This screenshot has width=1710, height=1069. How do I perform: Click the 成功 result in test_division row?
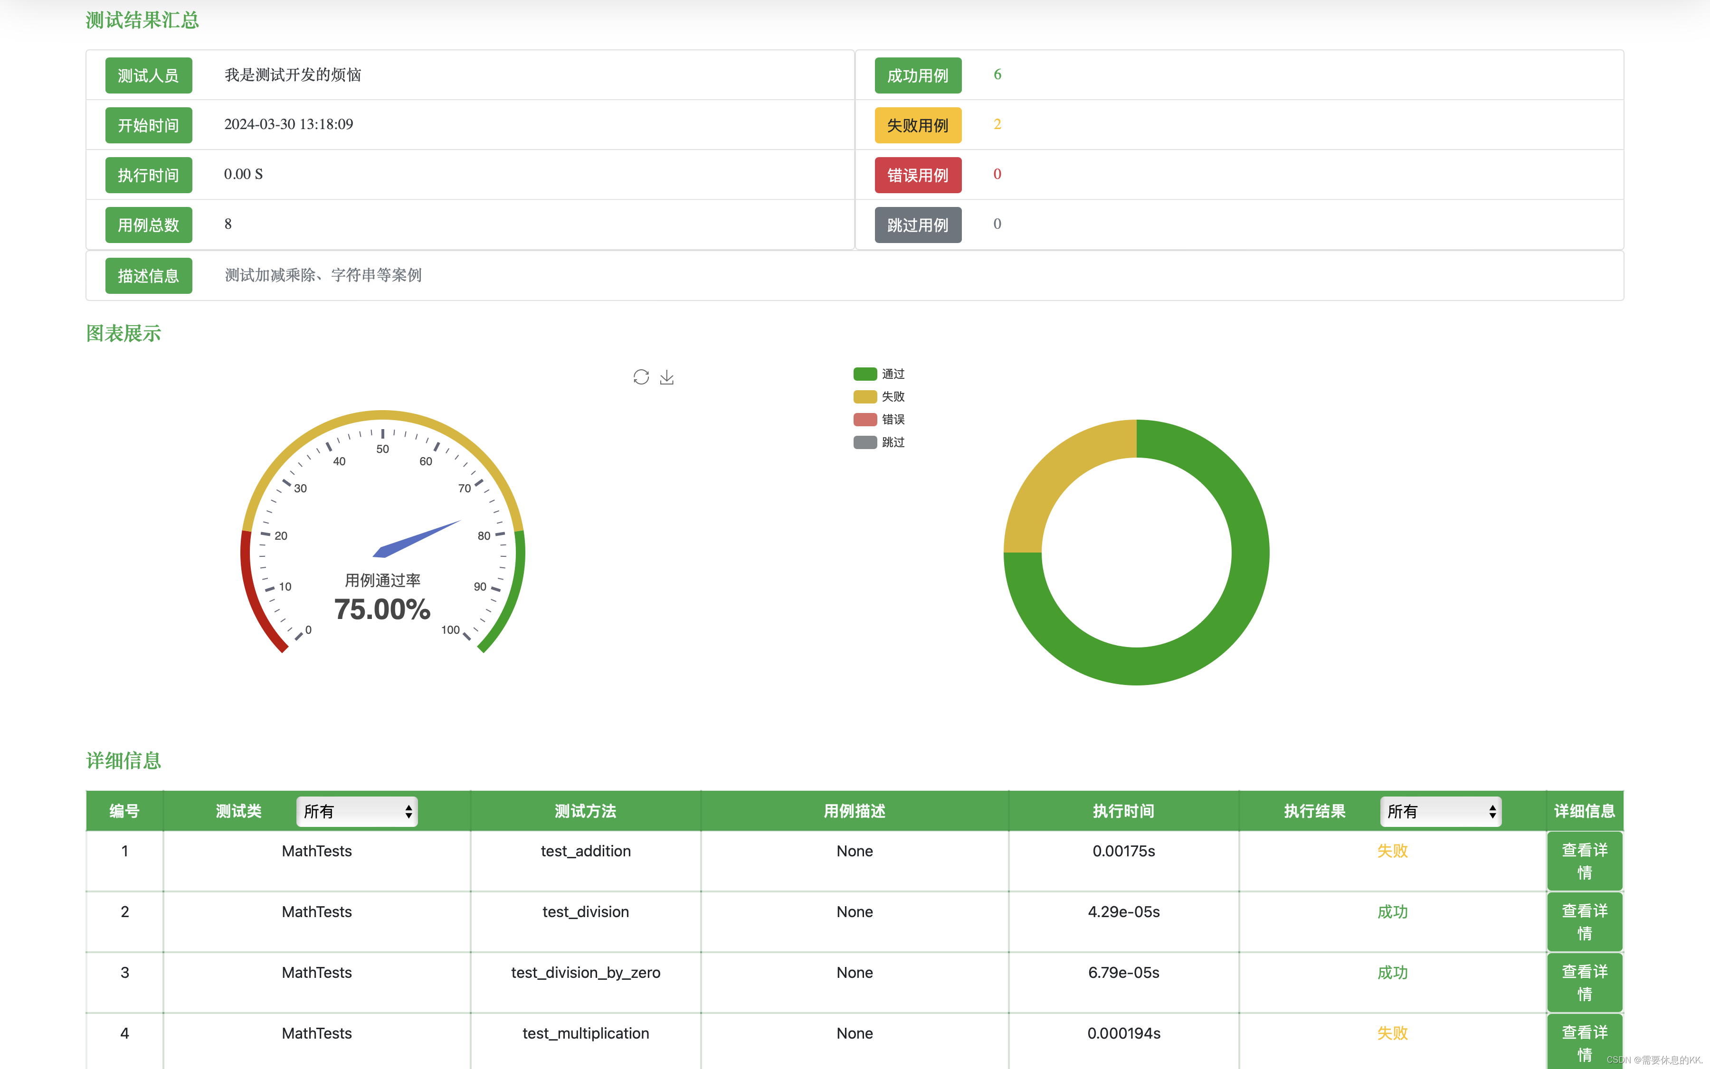point(1392,912)
